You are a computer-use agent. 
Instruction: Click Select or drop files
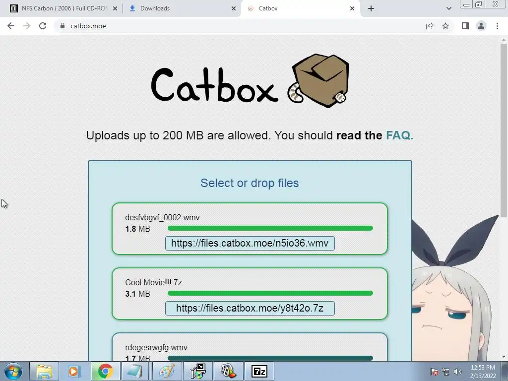click(250, 183)
